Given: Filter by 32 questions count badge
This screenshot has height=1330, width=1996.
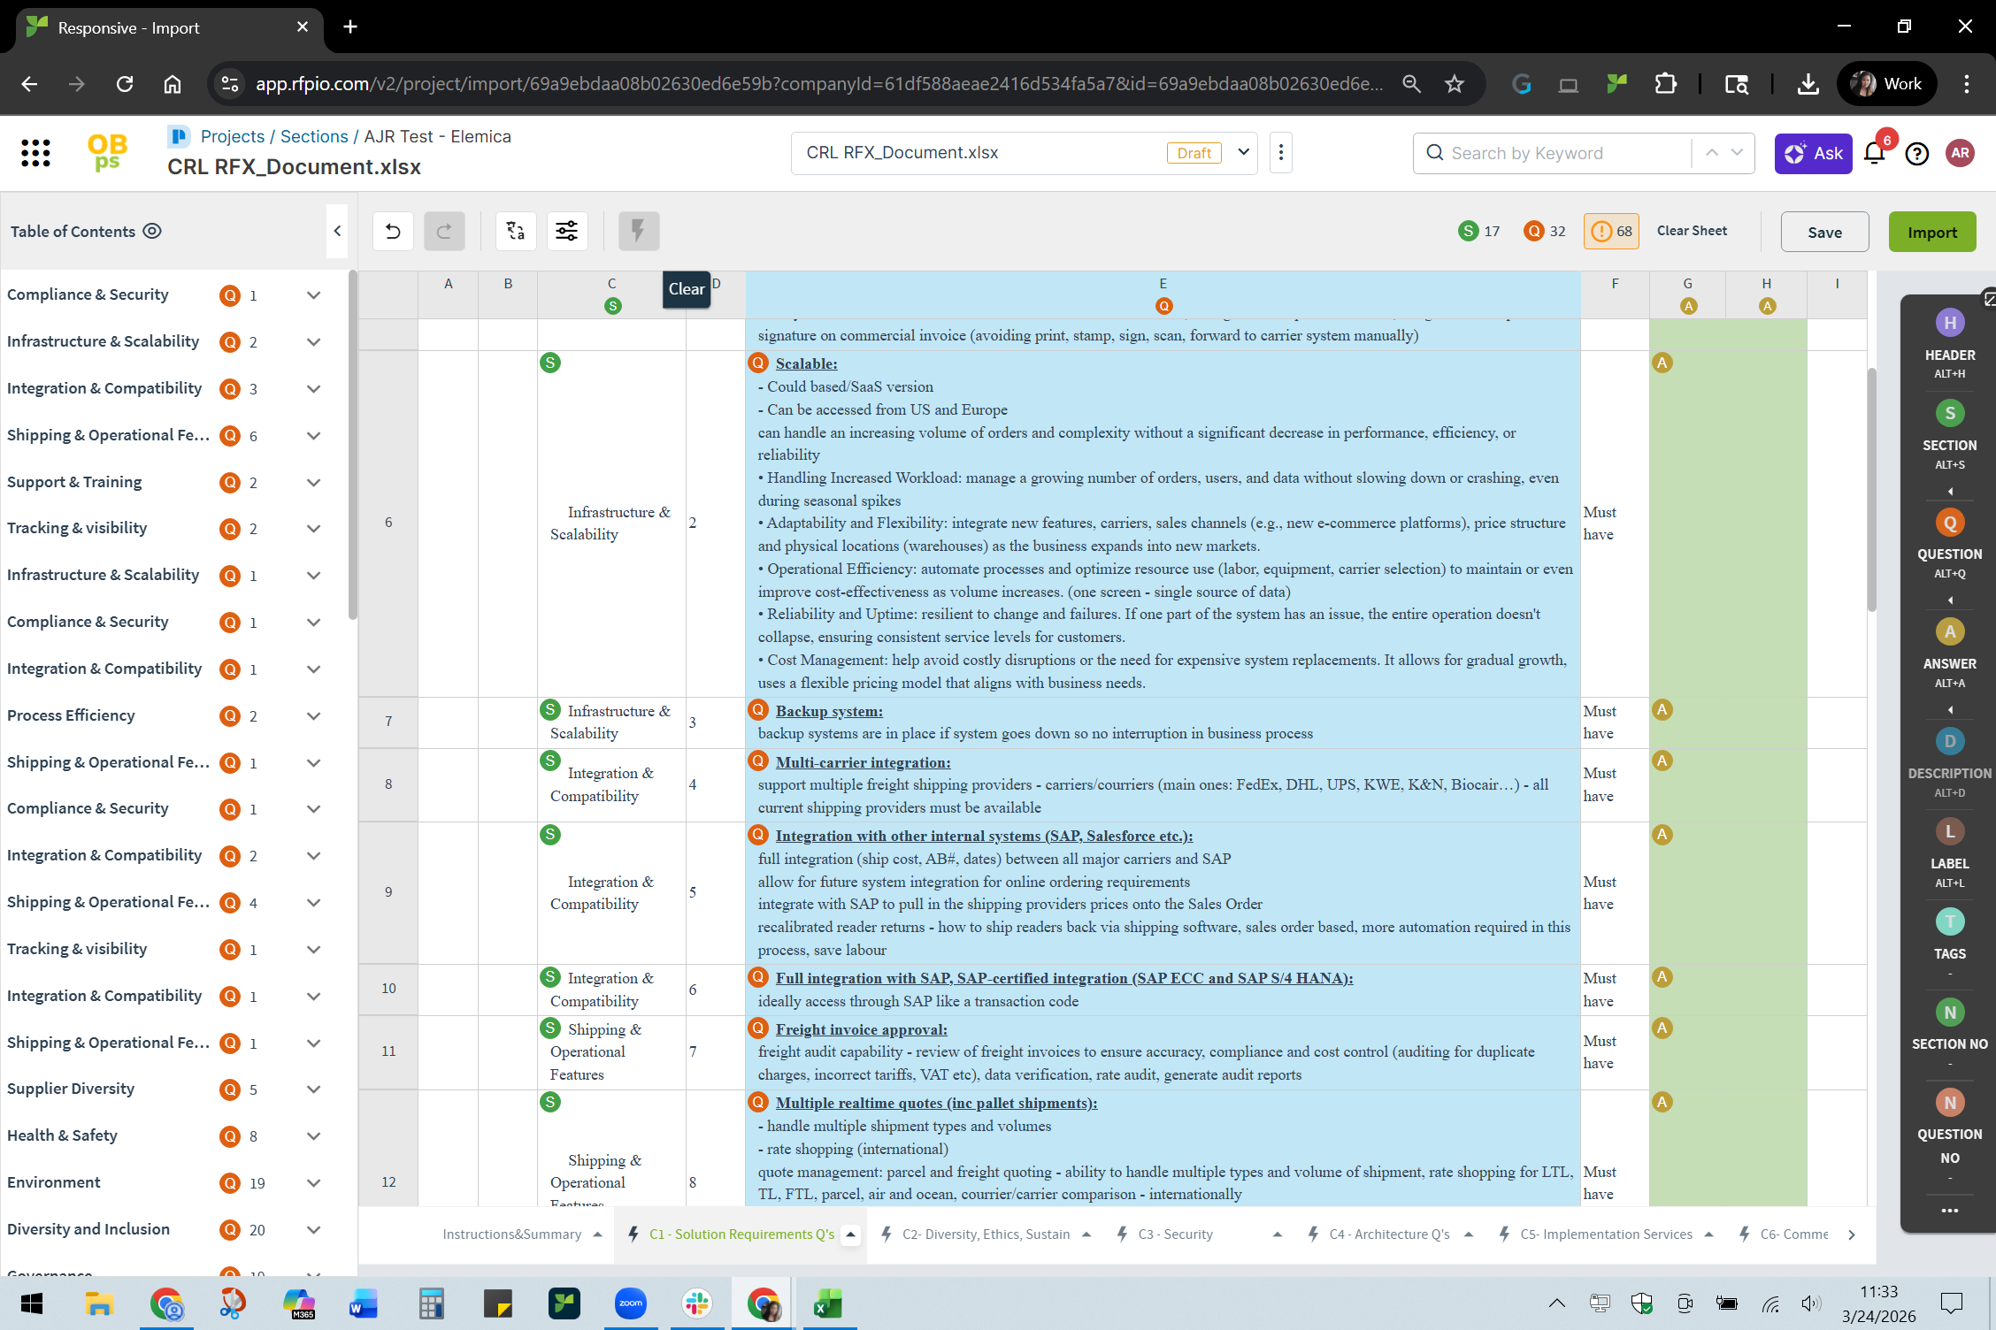Looking at the screenshot, I should (x=1545, y=231).
